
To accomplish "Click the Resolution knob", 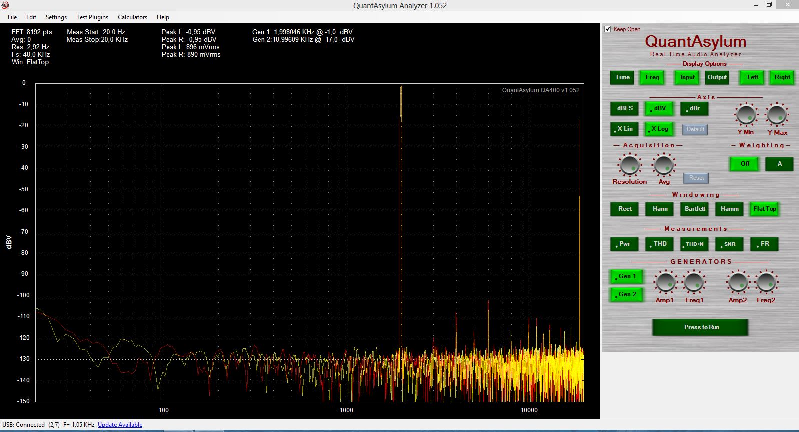I will click(629, 165).
